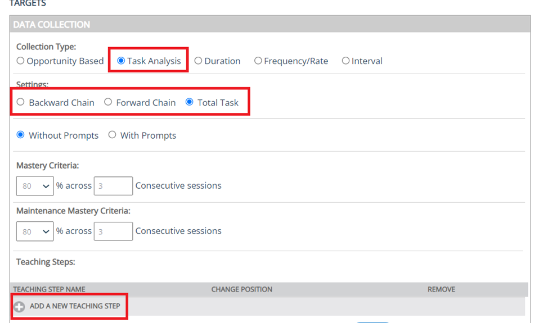
Task: Click Maintenance Mastery consecutive sessions field
Action: click(x=113, y=231)
